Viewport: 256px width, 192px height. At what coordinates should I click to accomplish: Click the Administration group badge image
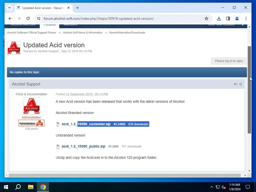[31, 123]
